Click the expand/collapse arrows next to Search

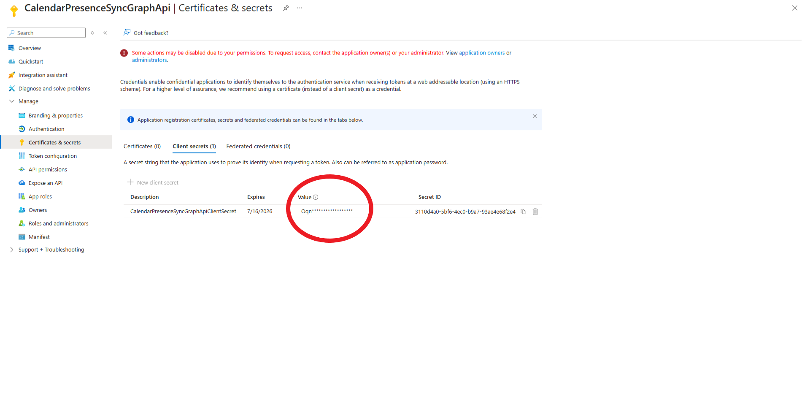(x=92, y=33)
